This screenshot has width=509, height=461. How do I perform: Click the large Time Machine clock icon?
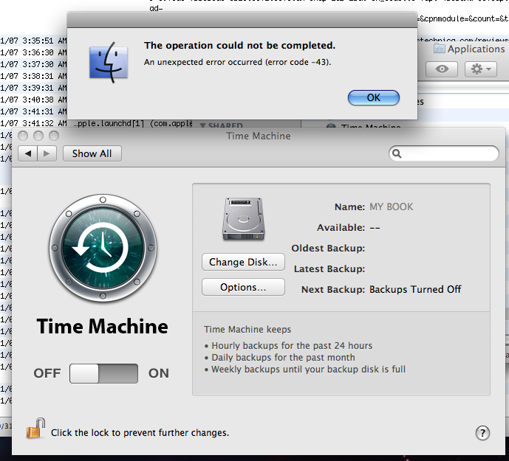pyautogui.click(x=103, y=248)
